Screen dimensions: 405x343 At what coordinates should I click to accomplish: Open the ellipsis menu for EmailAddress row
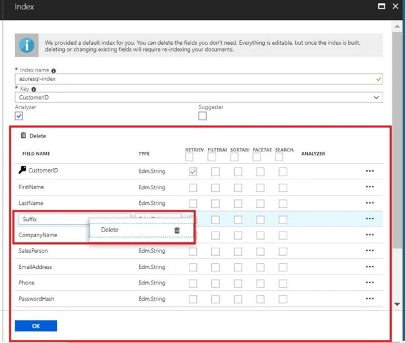369,266
